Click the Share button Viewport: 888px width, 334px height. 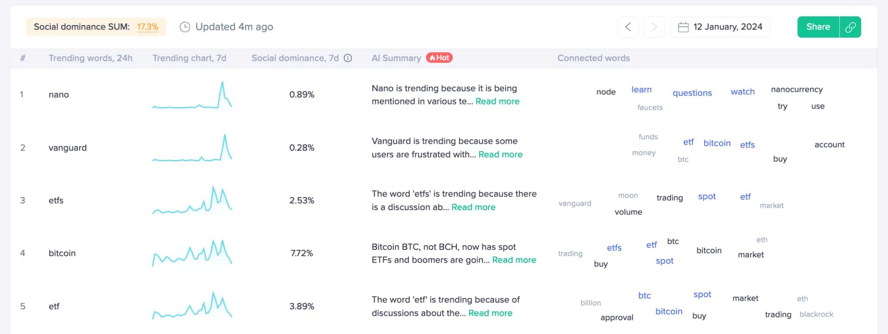click(818, 27)
